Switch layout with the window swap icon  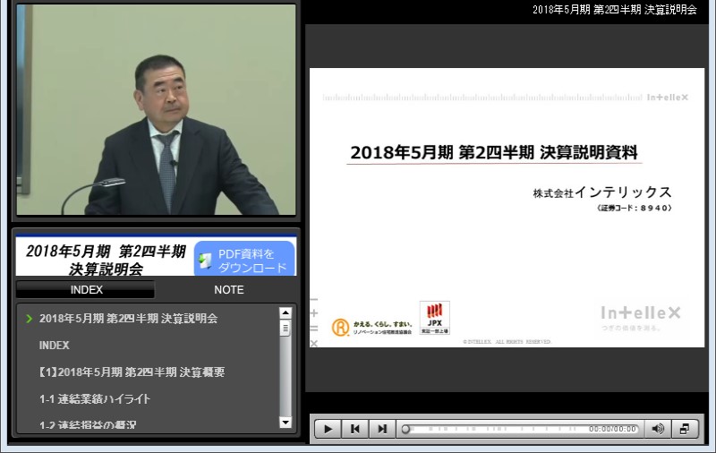tap(685, 429)
